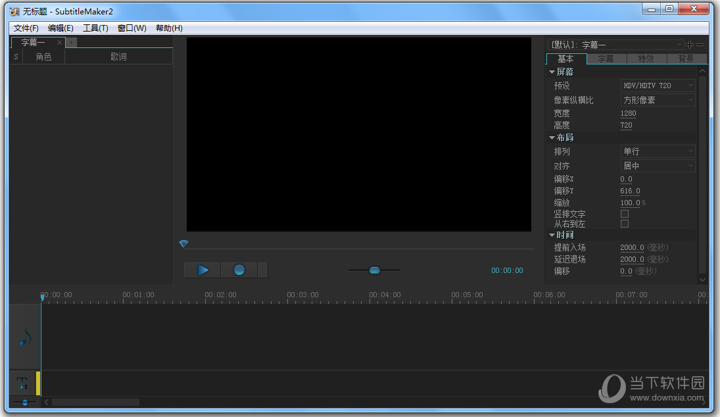Open the 像素纵横比 dropdown
This screenshot has height=417, width=720.
click(x=658, y=100)
